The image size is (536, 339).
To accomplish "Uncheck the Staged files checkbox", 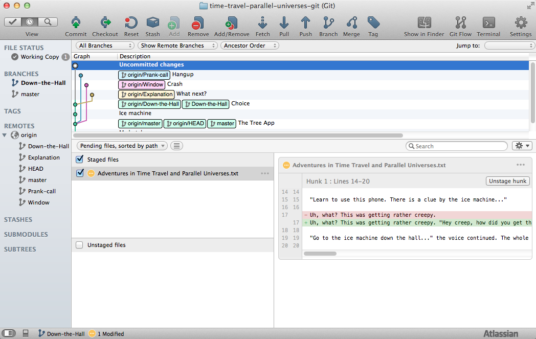I will [x=80, y=159].
